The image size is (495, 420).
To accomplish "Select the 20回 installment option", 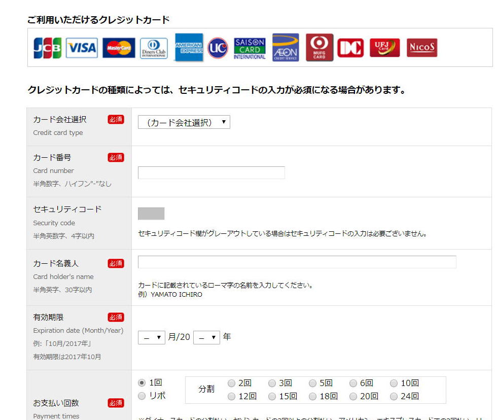I will coord(353,396).
